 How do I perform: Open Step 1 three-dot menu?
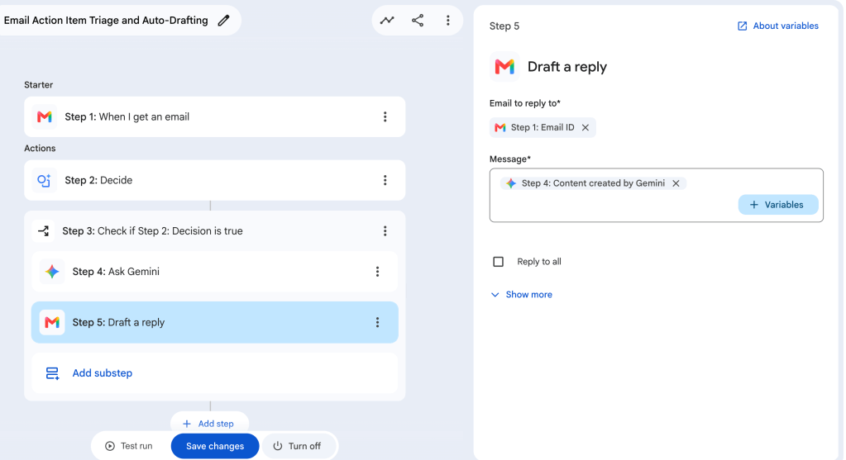tap(385, 117)
